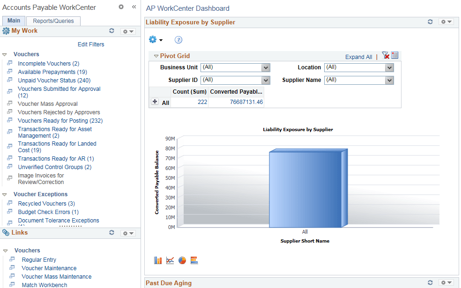Screen dimensions: 461x288
Task: Switch chart to line chart type
Action: pyautogui.click(x=170, y=260)
